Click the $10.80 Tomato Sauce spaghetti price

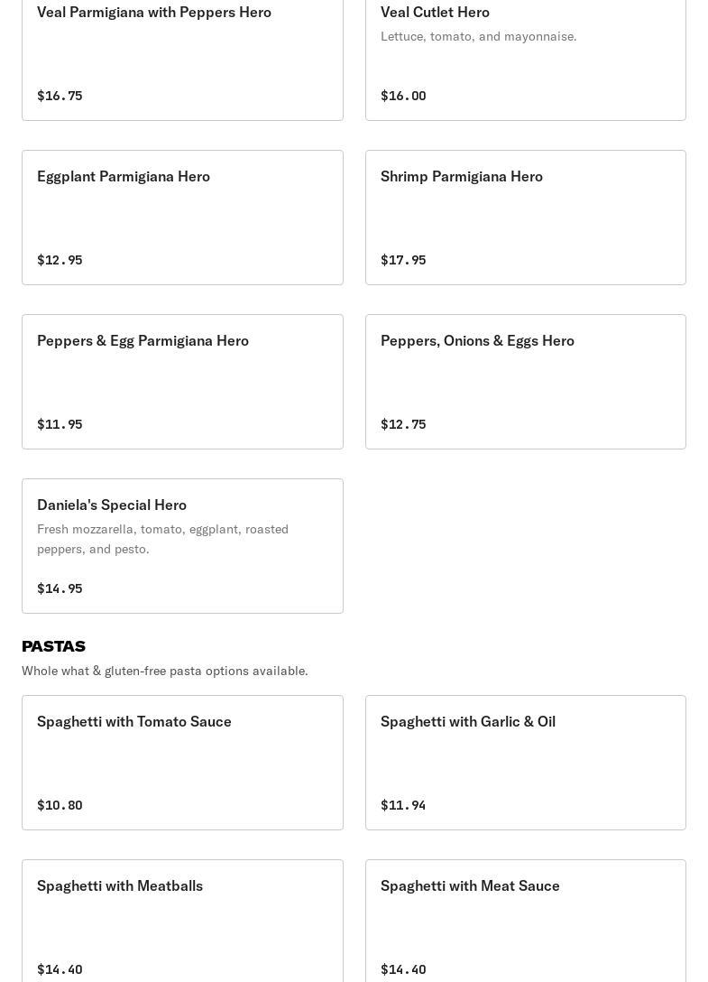pyautogui.click(x=60, y=805)
